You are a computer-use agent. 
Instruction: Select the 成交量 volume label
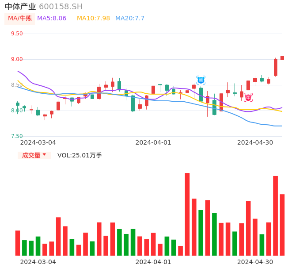pyautogui.click(x=31, y=155)
